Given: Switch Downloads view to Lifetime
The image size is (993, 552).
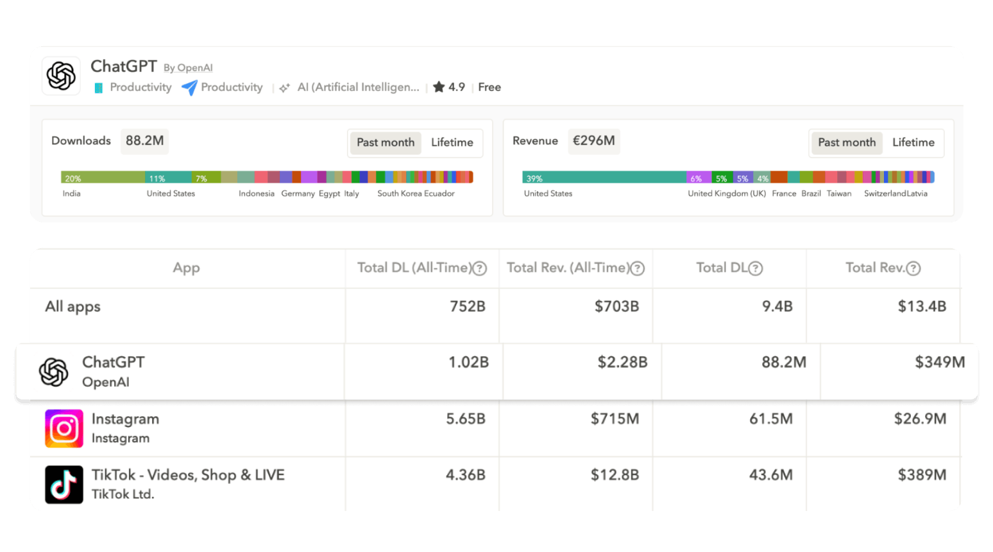Looking at the screenshot, I should pyautogui.click(x=452, y=142).
